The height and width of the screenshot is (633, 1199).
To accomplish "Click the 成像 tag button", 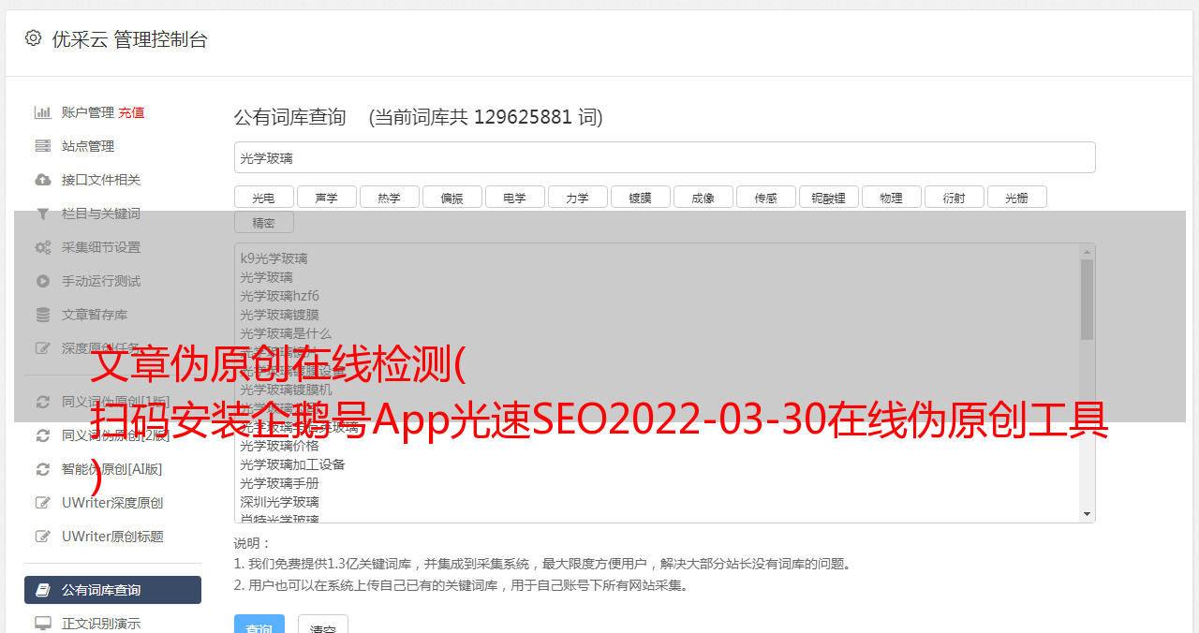I will coord(703,197).
